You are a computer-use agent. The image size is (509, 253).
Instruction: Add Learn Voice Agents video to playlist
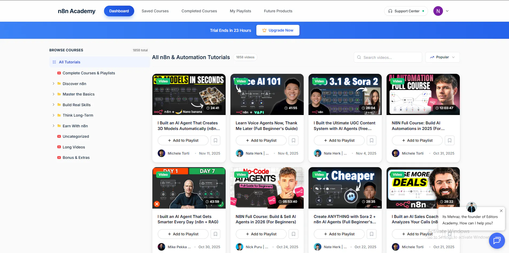(x=261, y=140)
